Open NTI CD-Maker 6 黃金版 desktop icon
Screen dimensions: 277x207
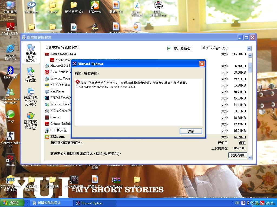[x=11, y=183]
